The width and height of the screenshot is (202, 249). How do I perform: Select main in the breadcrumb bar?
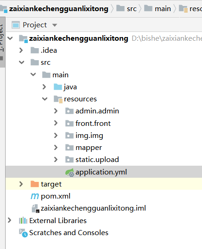click(163, 9)
